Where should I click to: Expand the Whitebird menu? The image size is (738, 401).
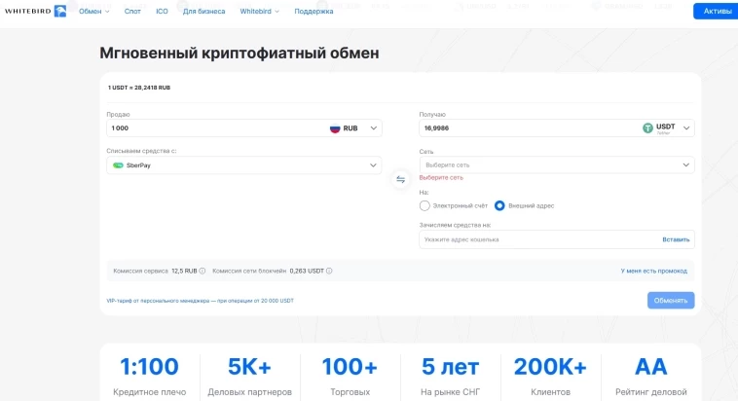(259, 12)
